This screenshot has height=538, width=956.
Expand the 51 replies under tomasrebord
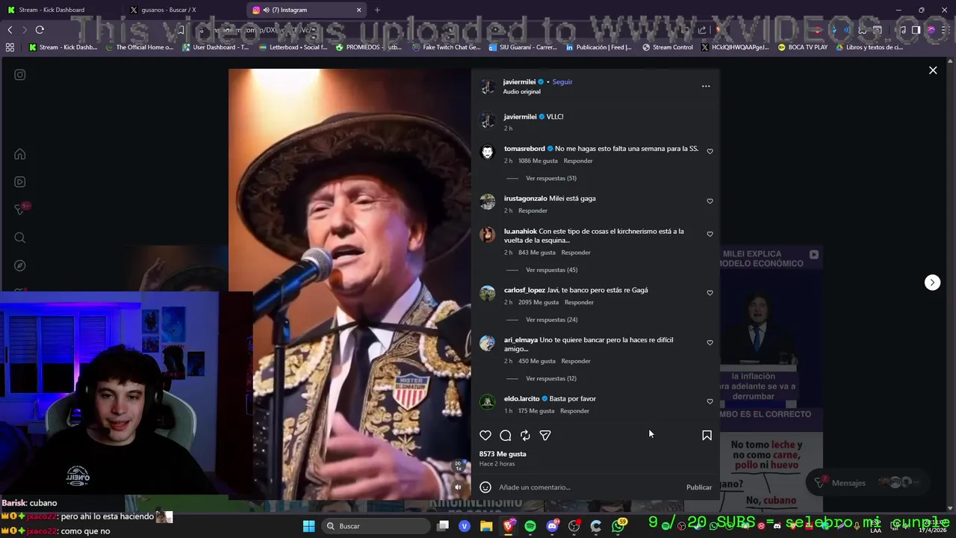(551, 179)
